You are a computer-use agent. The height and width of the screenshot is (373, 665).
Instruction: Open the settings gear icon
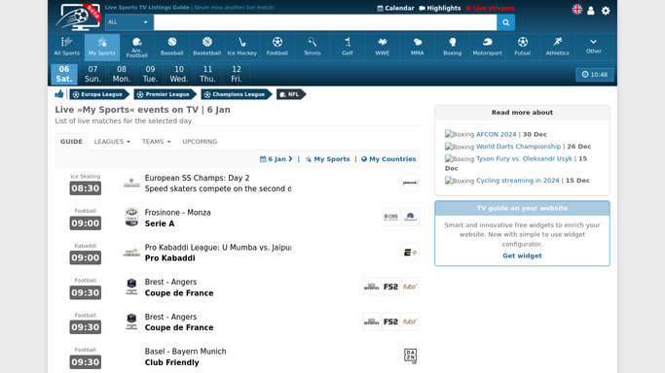point(606,11)
